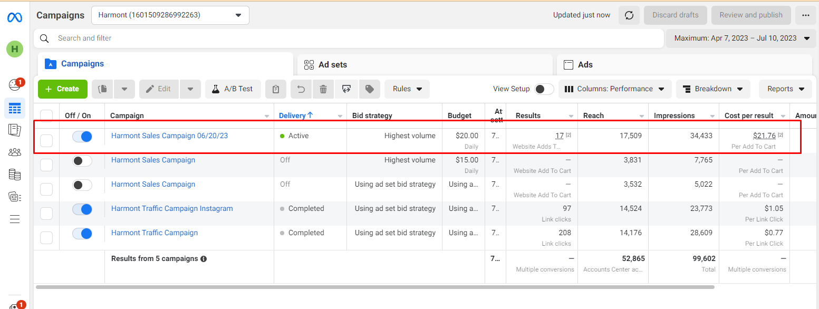Toggle campaign switch in row with reach 3,532

[x=82, y=185]
